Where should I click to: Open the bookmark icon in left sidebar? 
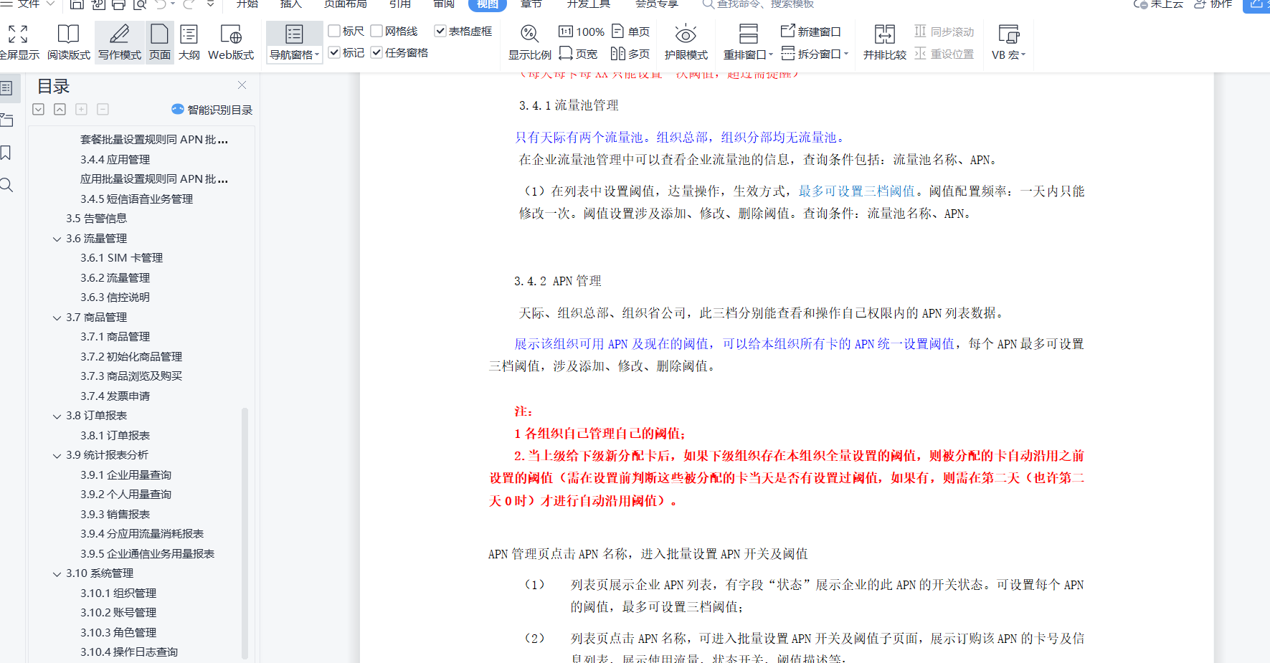[6, 153]
